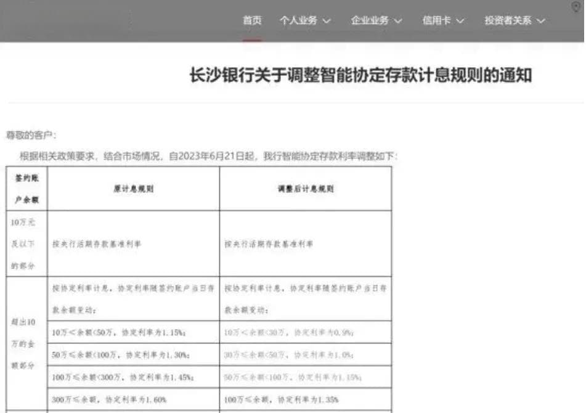Open the 投资者关系 menu
This screenshot has height=413, width=586.
(508, 20)
